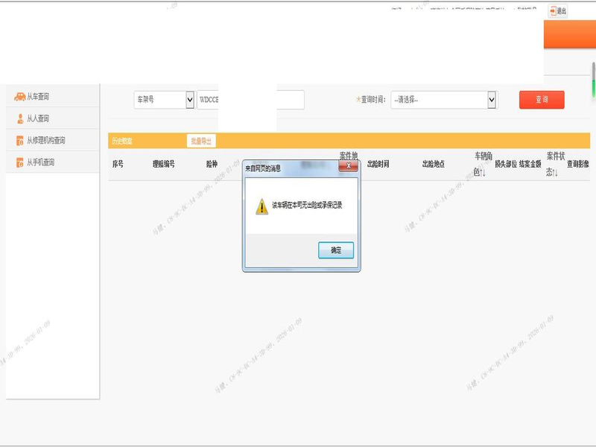Click the warning icon in the dialog
Image resolution: width=596 pixels, height=447 pixels.
[x=261, y=206]
